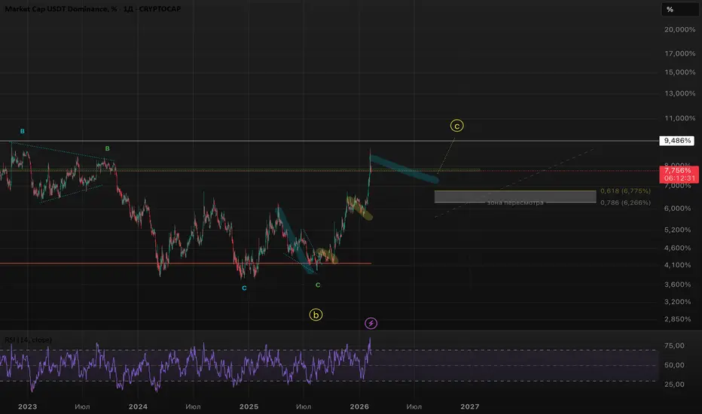The width and height of the screenshot is (702, 414).
Task: Click the 15,000% price axis label
Action: [679, 72]
